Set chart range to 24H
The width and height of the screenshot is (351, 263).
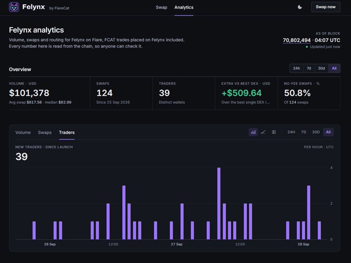point(291,132)
